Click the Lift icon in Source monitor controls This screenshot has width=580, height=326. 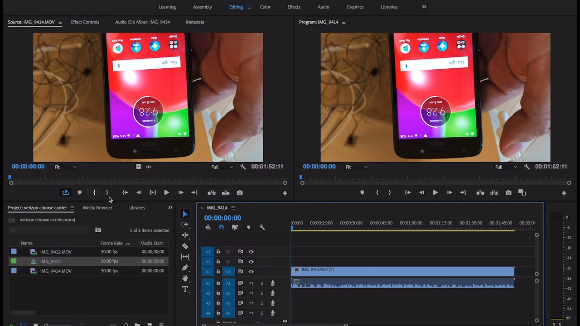tap(211, 192)
